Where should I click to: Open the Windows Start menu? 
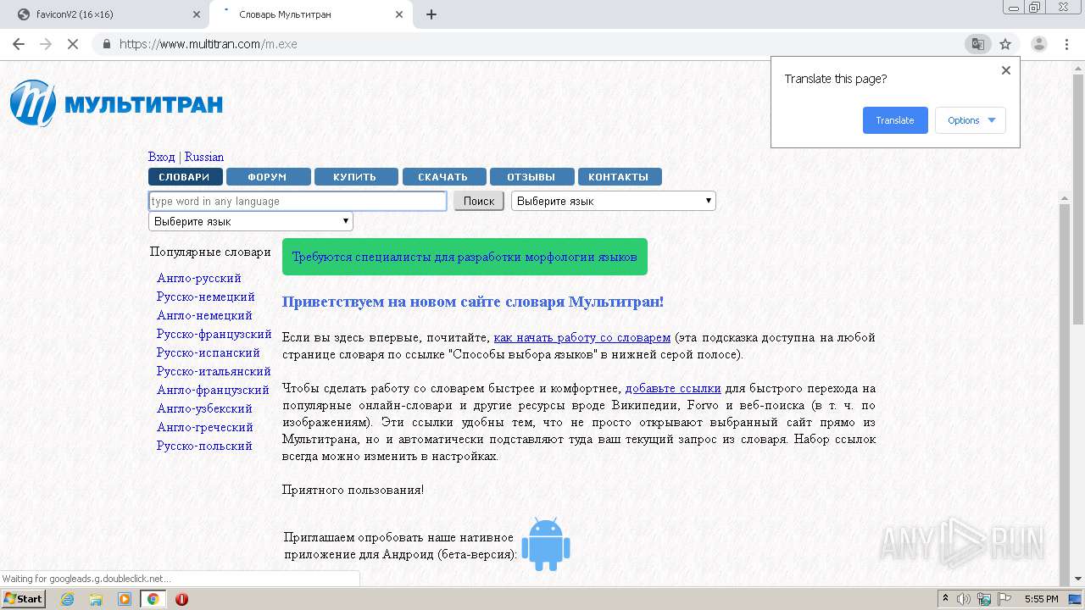coord(23,599)
